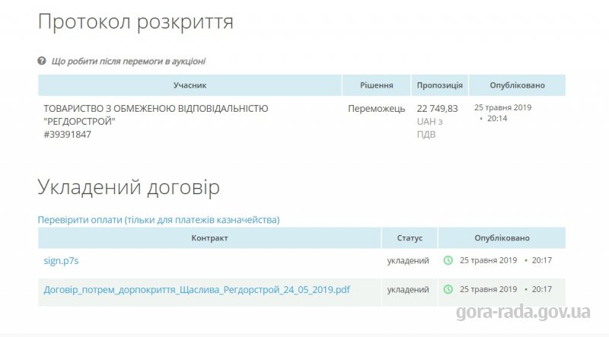The height and width of the screenshot is (337, 609).
Task: Click the clock icon in Договір pdf row
Action: click(x=448, y=289)
